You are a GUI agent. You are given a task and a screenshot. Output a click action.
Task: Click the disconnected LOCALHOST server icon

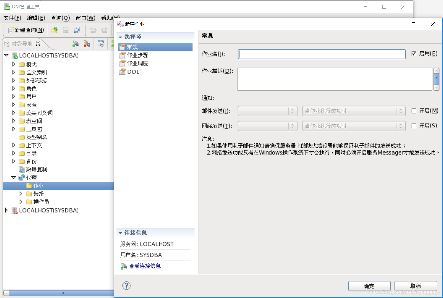[x=15, y=211]
